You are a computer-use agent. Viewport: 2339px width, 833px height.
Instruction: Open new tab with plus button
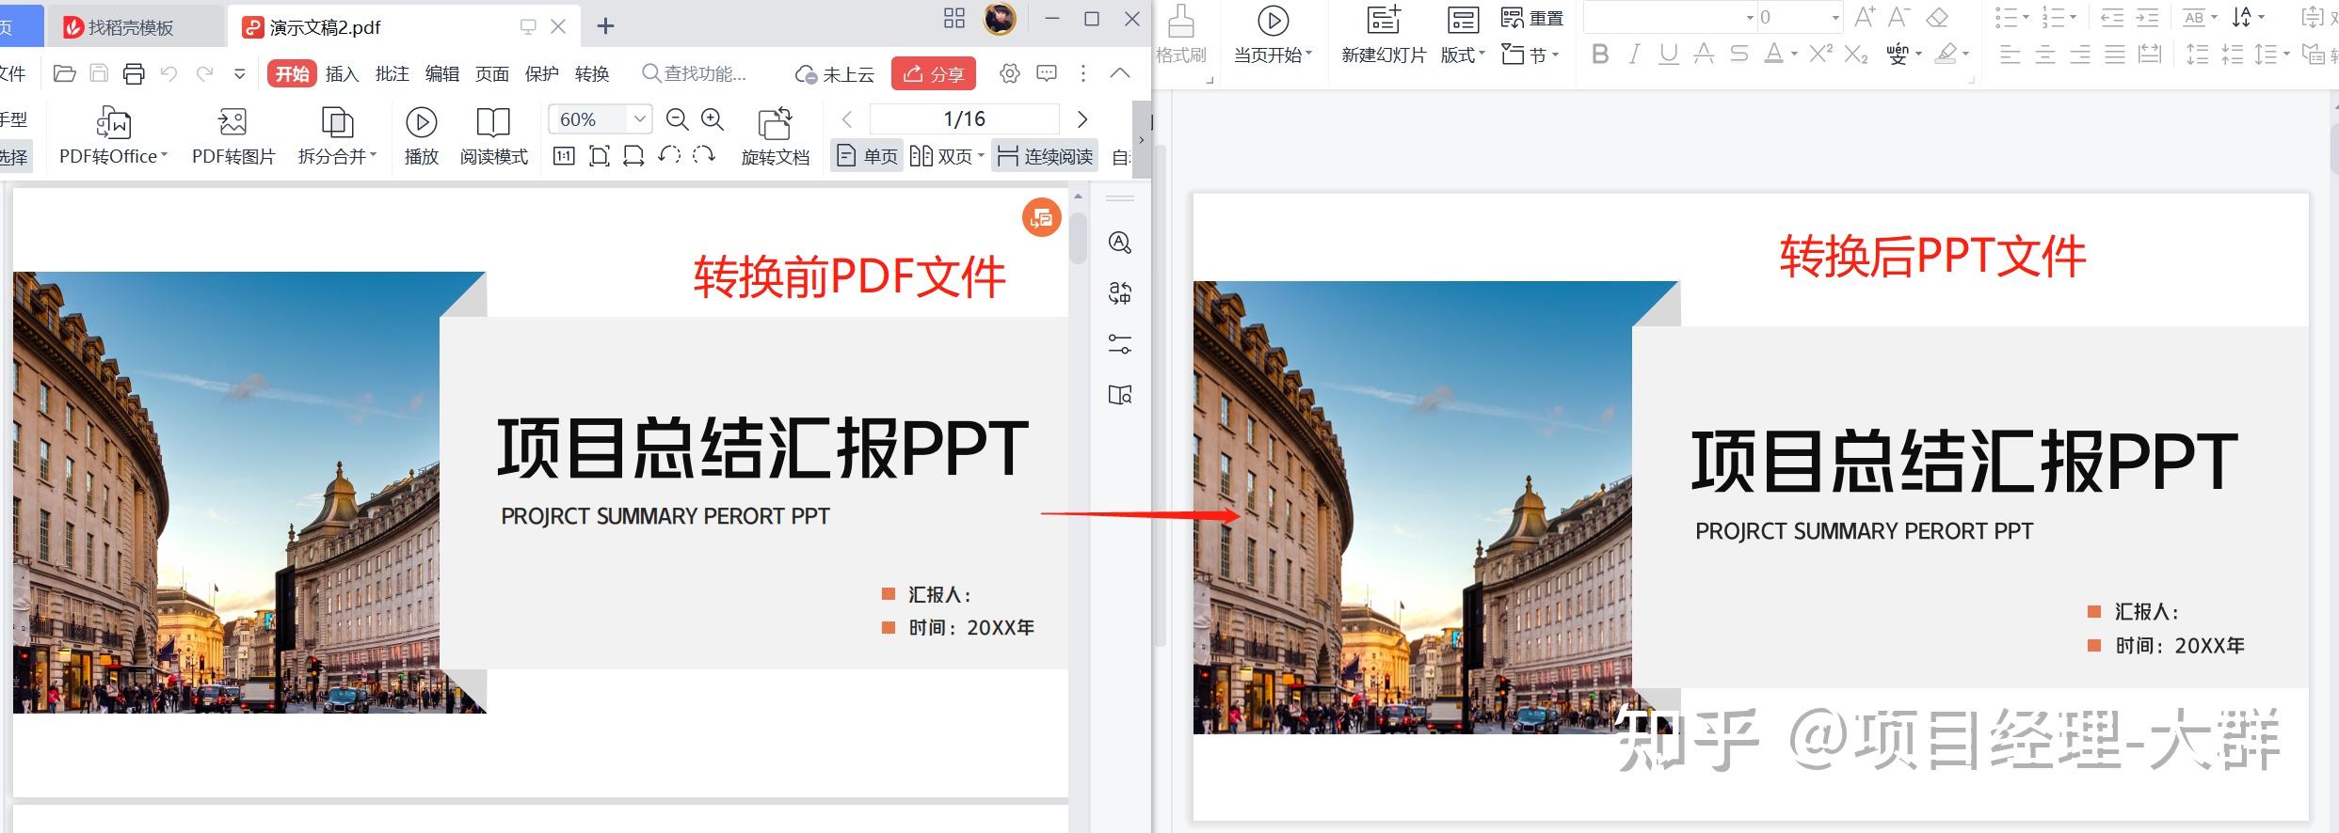point(605,26)
